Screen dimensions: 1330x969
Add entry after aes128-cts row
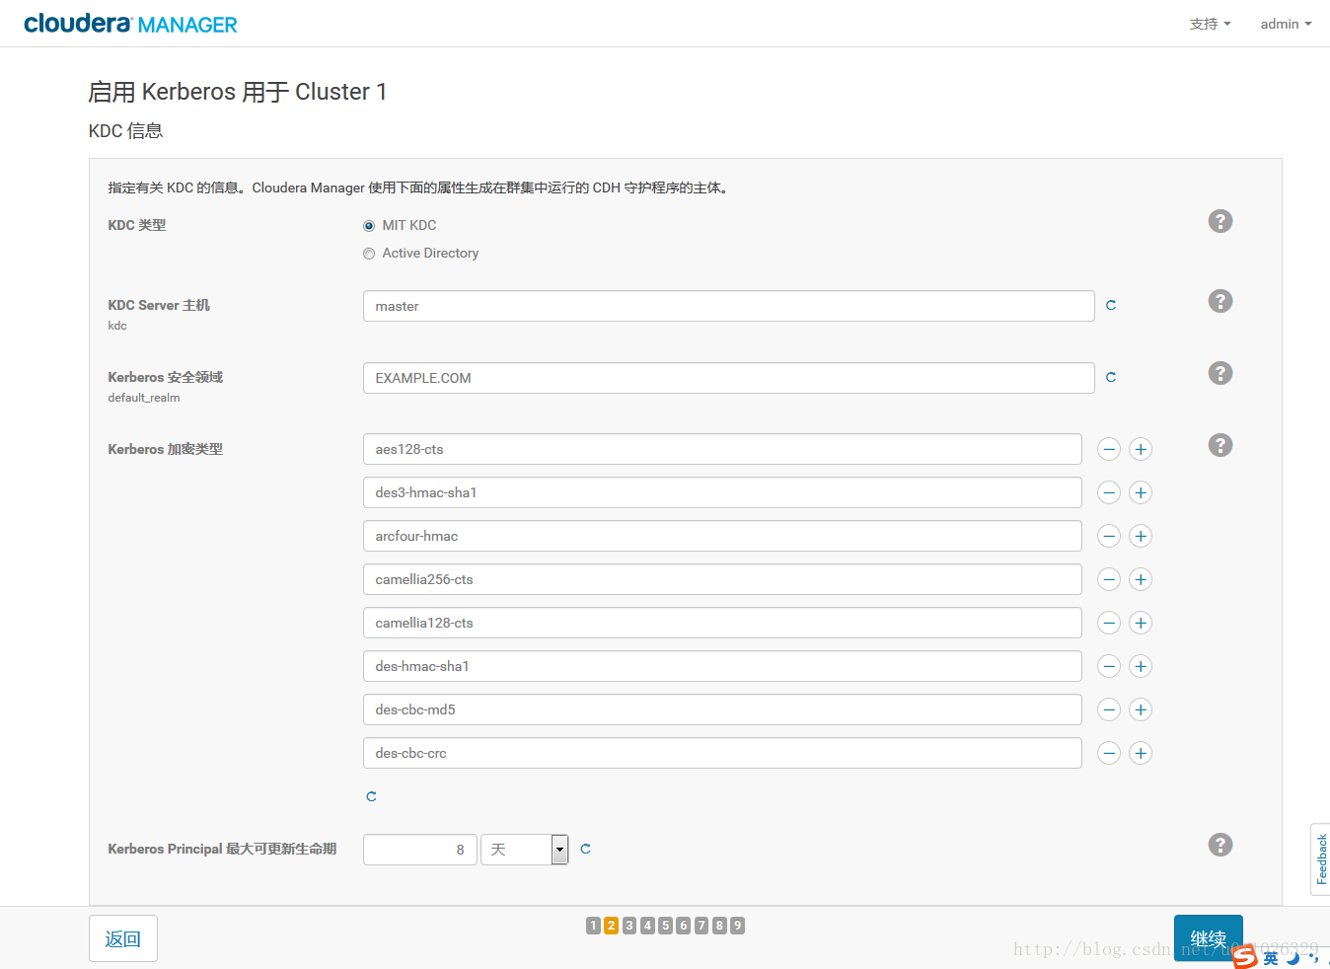point(1141,449)
